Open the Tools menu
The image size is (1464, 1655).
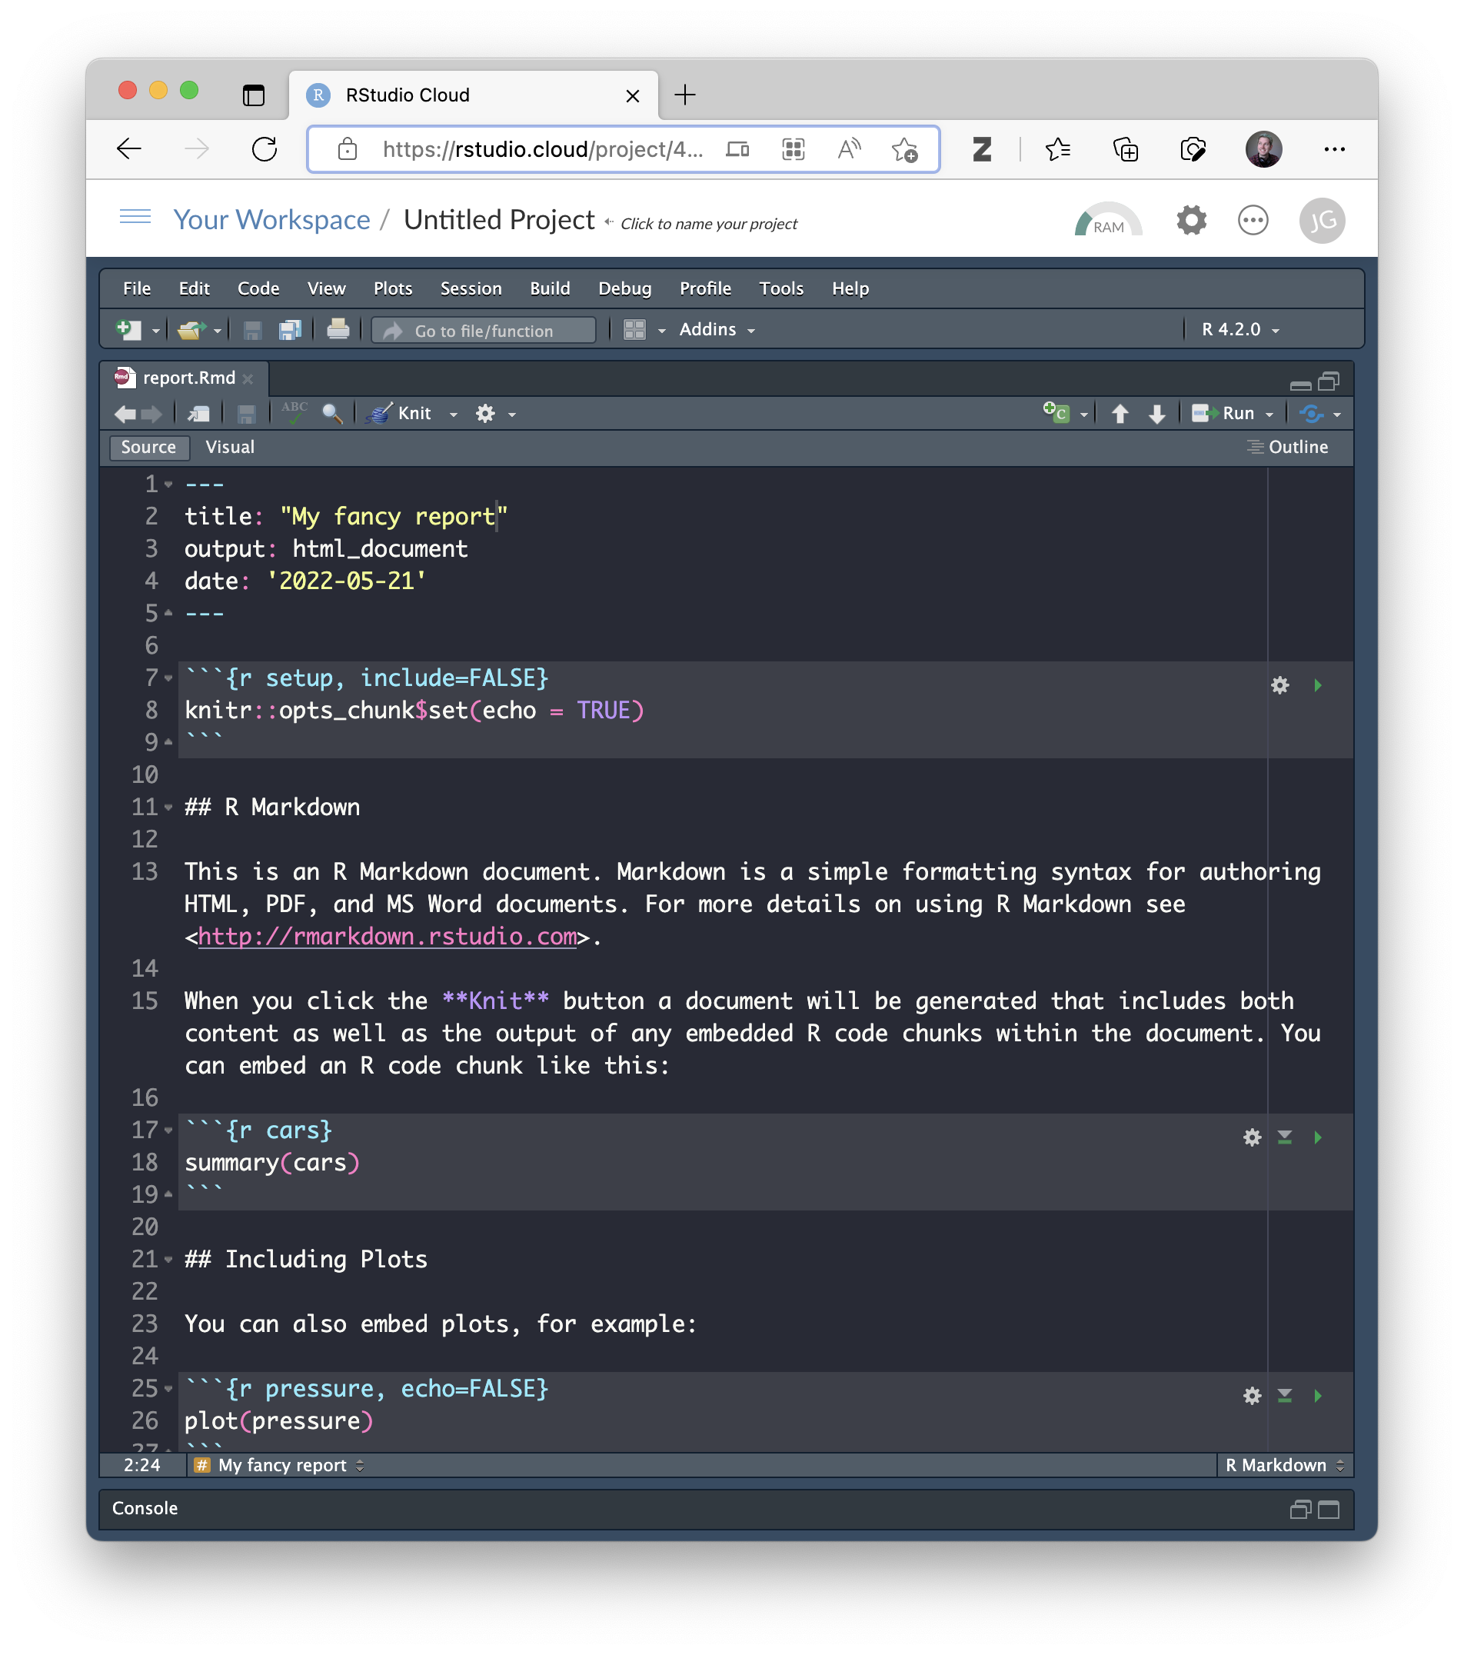(x=780, y=288)
